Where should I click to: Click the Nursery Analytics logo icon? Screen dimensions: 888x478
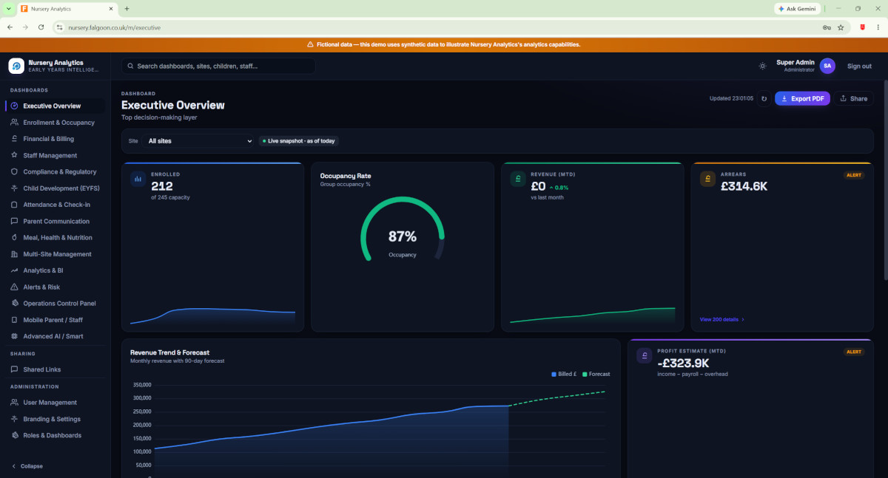point(16,66)
